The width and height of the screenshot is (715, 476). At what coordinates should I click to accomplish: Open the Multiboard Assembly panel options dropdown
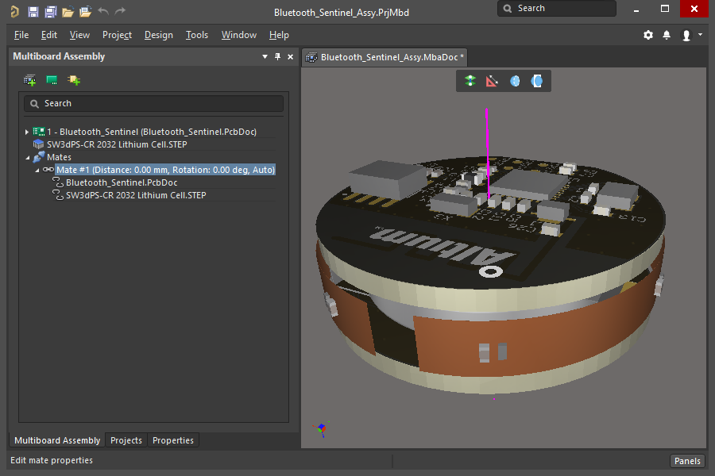265,57
